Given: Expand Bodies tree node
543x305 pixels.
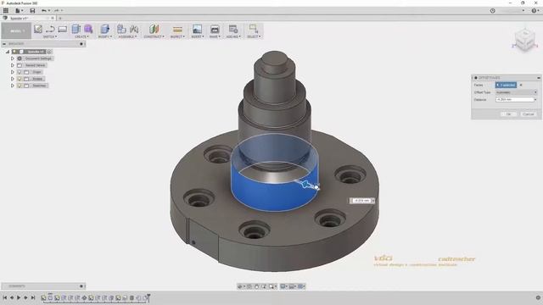Looking at the screenshot, I should pyautogui.click(x=13, y=79).
